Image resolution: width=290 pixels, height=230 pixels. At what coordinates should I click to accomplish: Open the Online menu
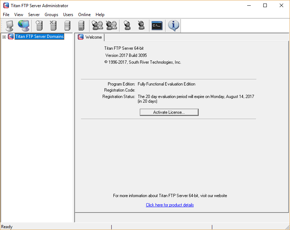pyautogui.click(x=84, y=14)
